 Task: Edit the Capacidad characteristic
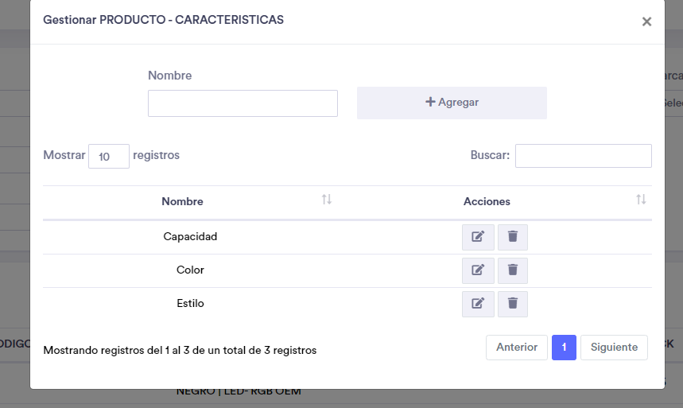click(478, 237)
